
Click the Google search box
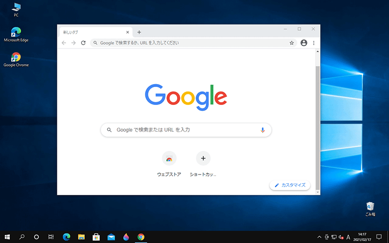coord(186,130)
